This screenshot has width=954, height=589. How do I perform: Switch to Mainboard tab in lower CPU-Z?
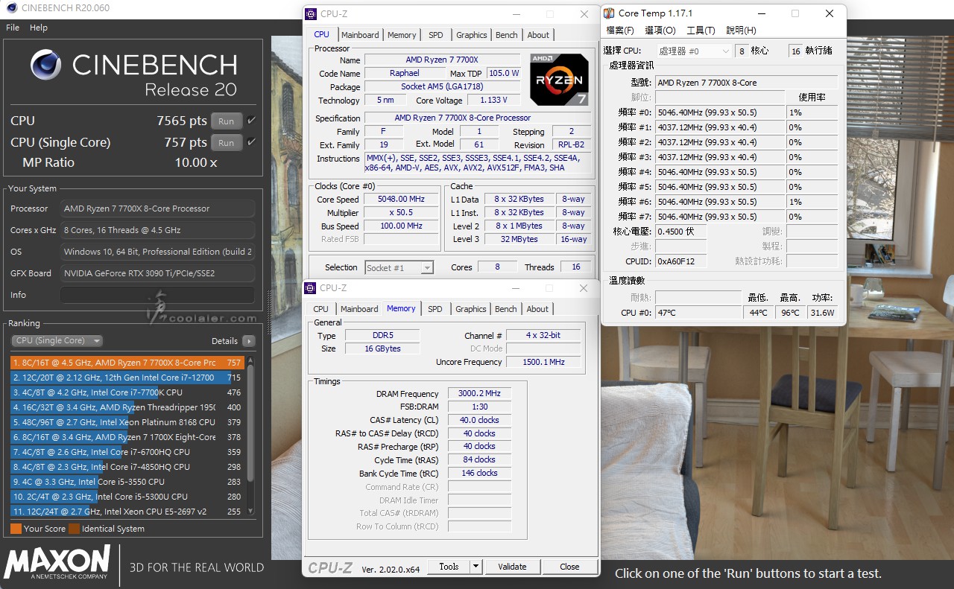[359, 309]
